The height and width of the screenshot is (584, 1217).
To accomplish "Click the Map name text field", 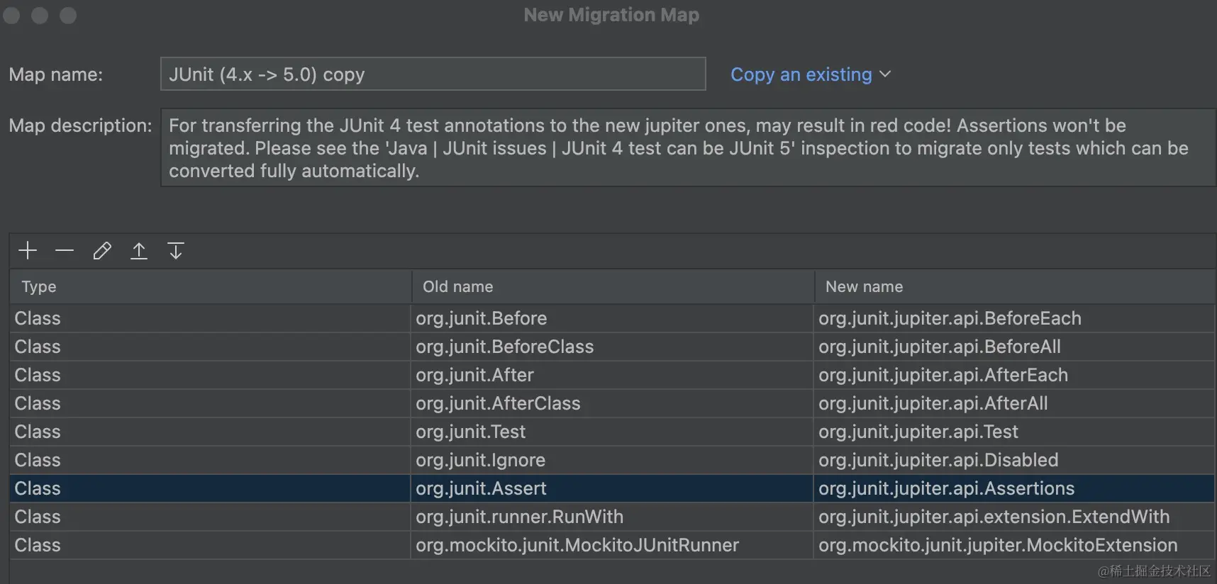I will point(433,74).
